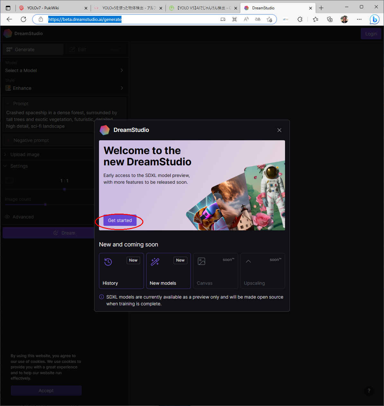Viewport: 384px width, 406px height.
Task: Click the address bar URL
Action: pos(85,19)
